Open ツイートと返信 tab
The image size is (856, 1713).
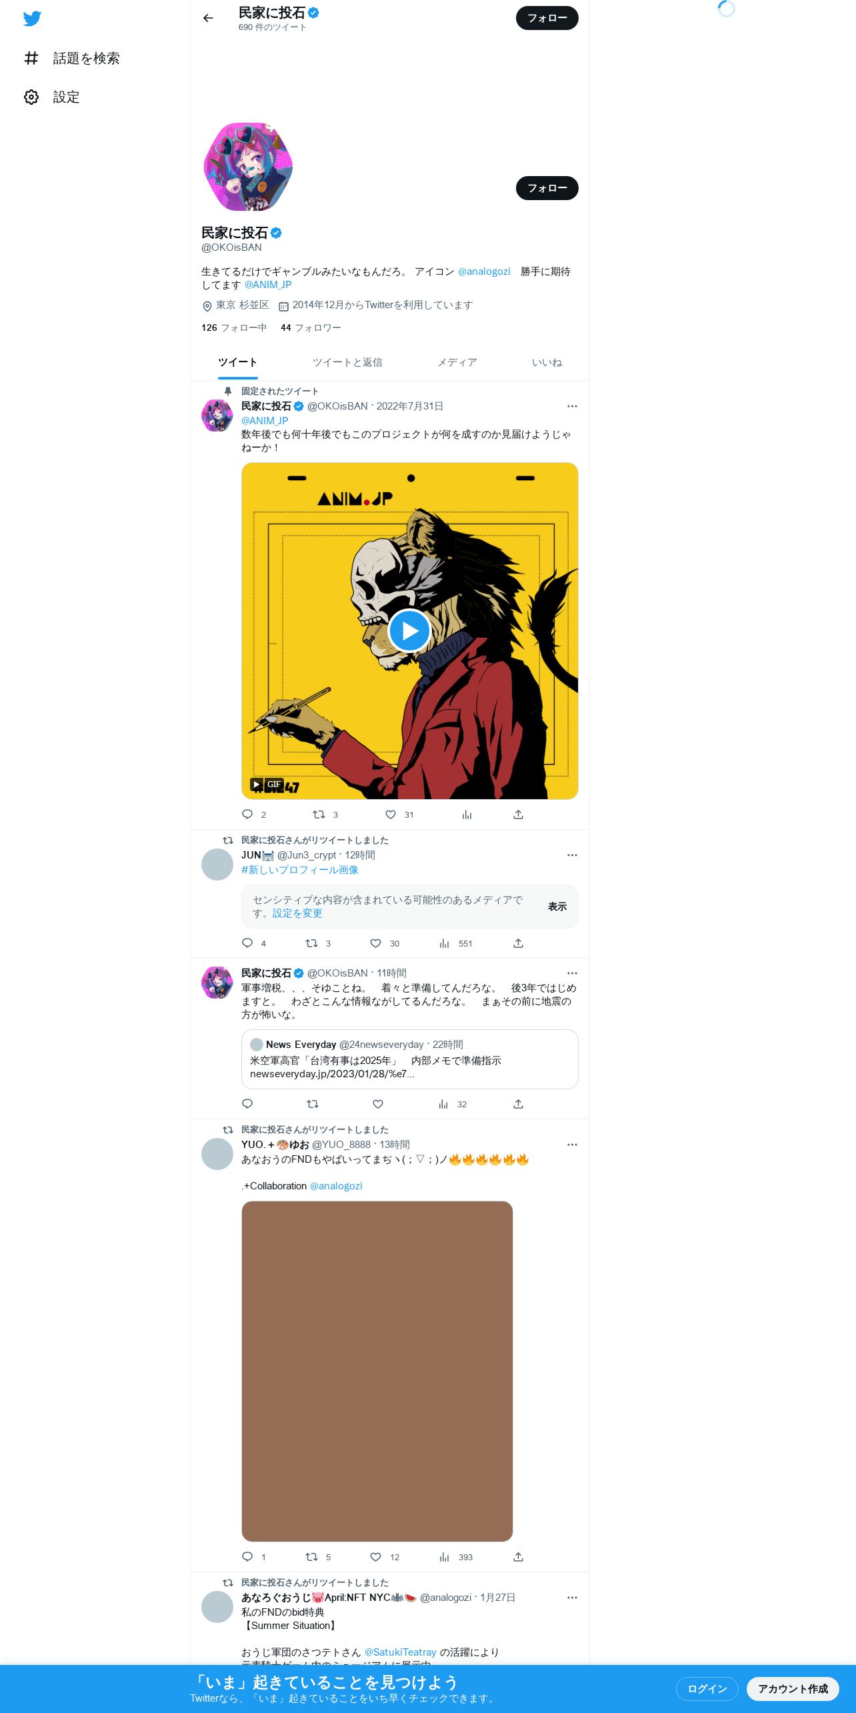pos(347,362)
